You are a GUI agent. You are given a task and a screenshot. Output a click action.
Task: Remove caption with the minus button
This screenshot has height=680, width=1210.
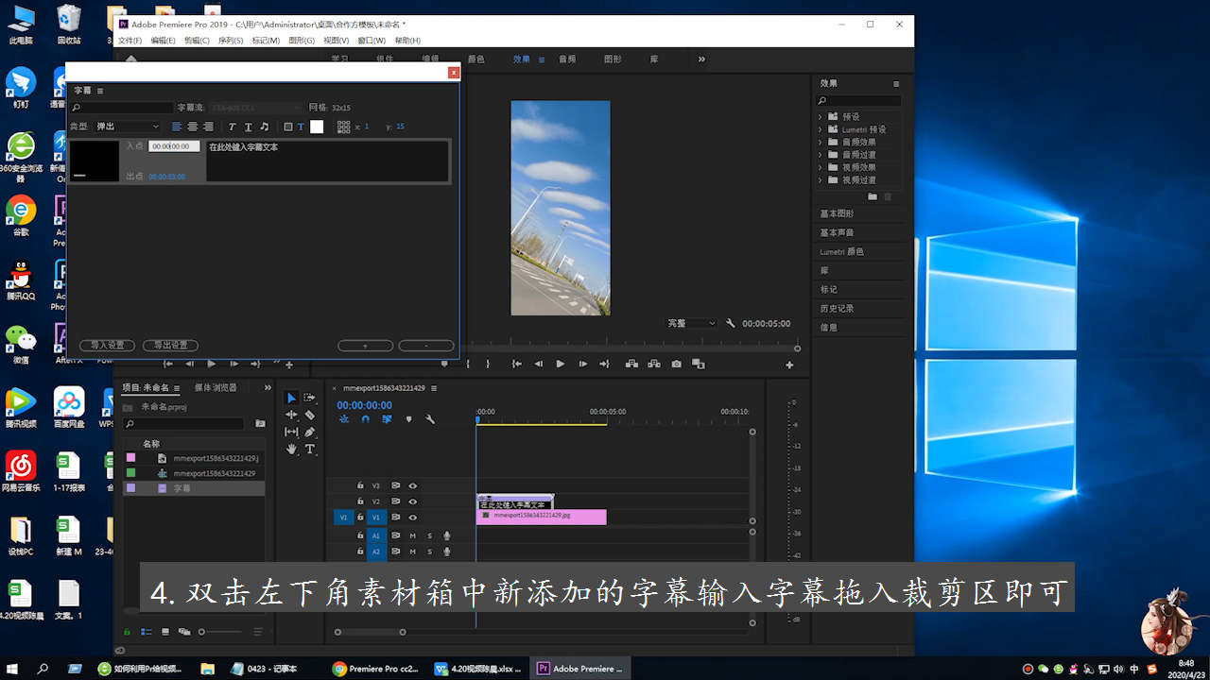(x=426, y=346)
